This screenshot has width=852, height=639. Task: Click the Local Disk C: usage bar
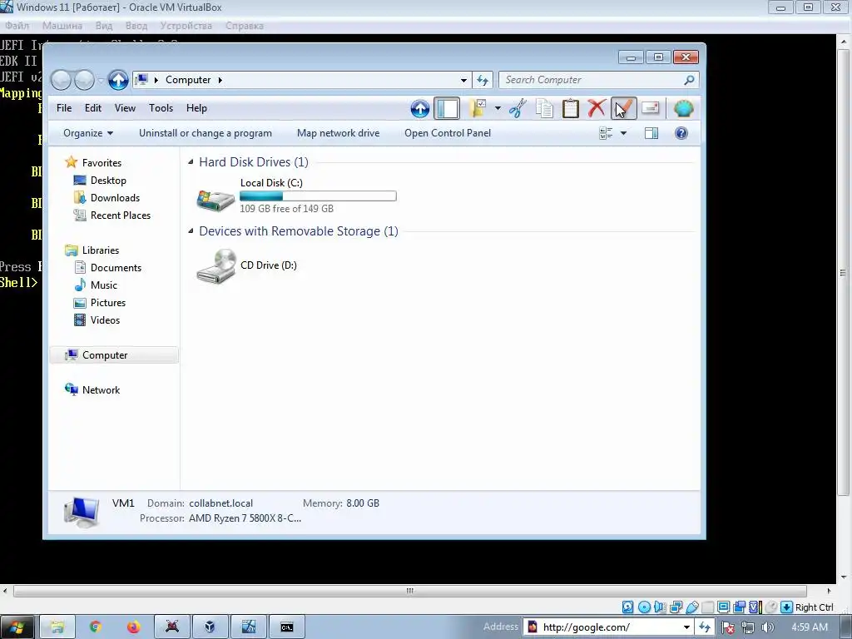tap(318, 196)
